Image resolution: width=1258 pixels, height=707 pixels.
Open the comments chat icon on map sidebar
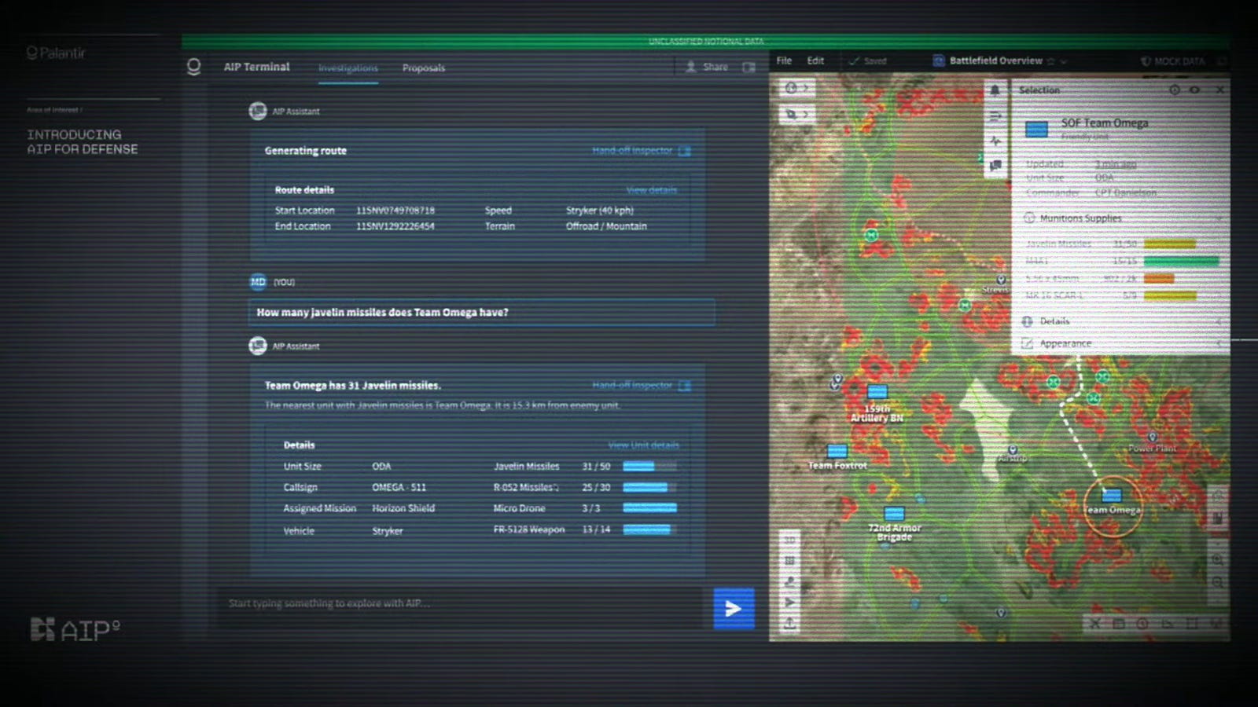click(x=995, y=165)
